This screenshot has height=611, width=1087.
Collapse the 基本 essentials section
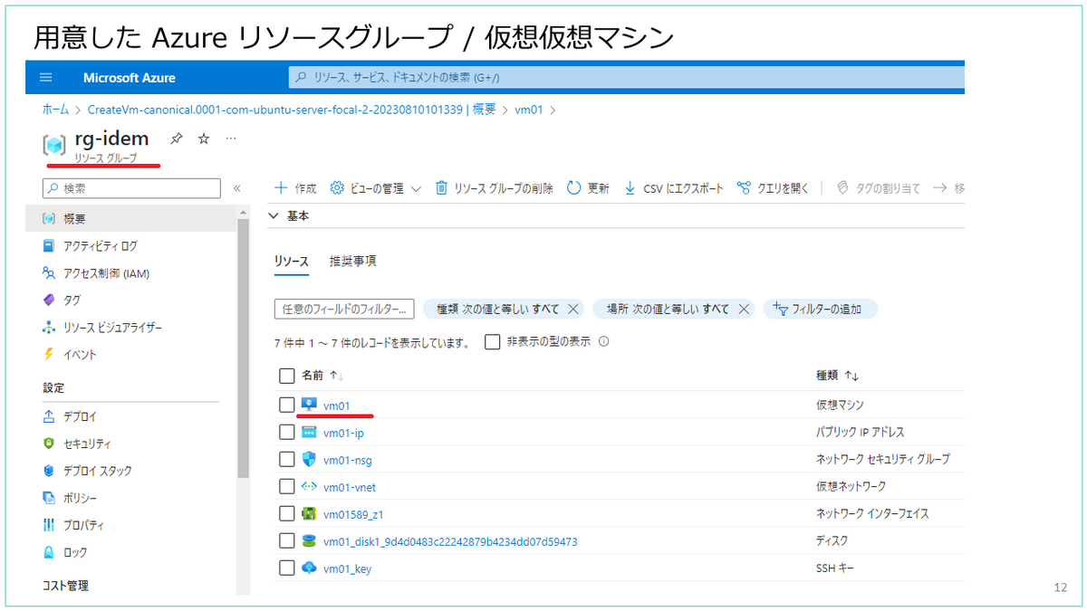coord(274,216)
